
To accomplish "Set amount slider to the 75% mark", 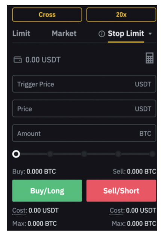I will 118,154.
